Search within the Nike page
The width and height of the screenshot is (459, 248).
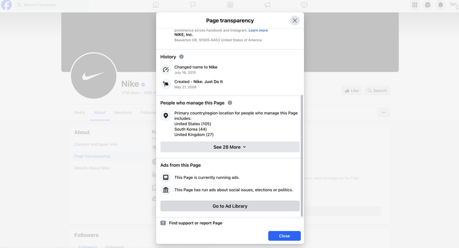coord(377,91)
